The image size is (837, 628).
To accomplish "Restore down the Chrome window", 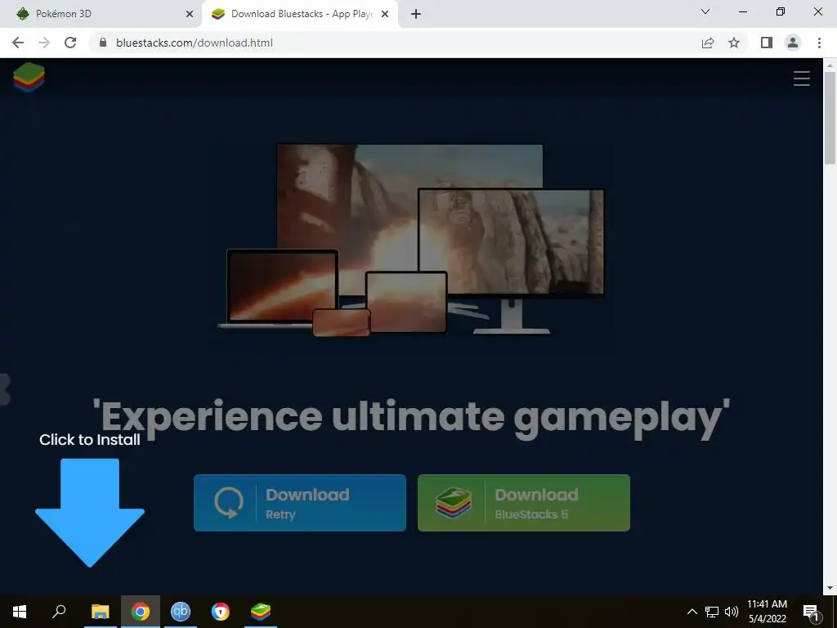I will tap(781, 11).
